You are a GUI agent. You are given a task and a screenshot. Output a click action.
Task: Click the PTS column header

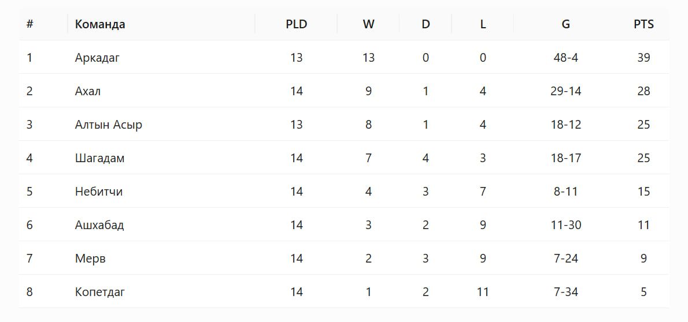point(643,24)
